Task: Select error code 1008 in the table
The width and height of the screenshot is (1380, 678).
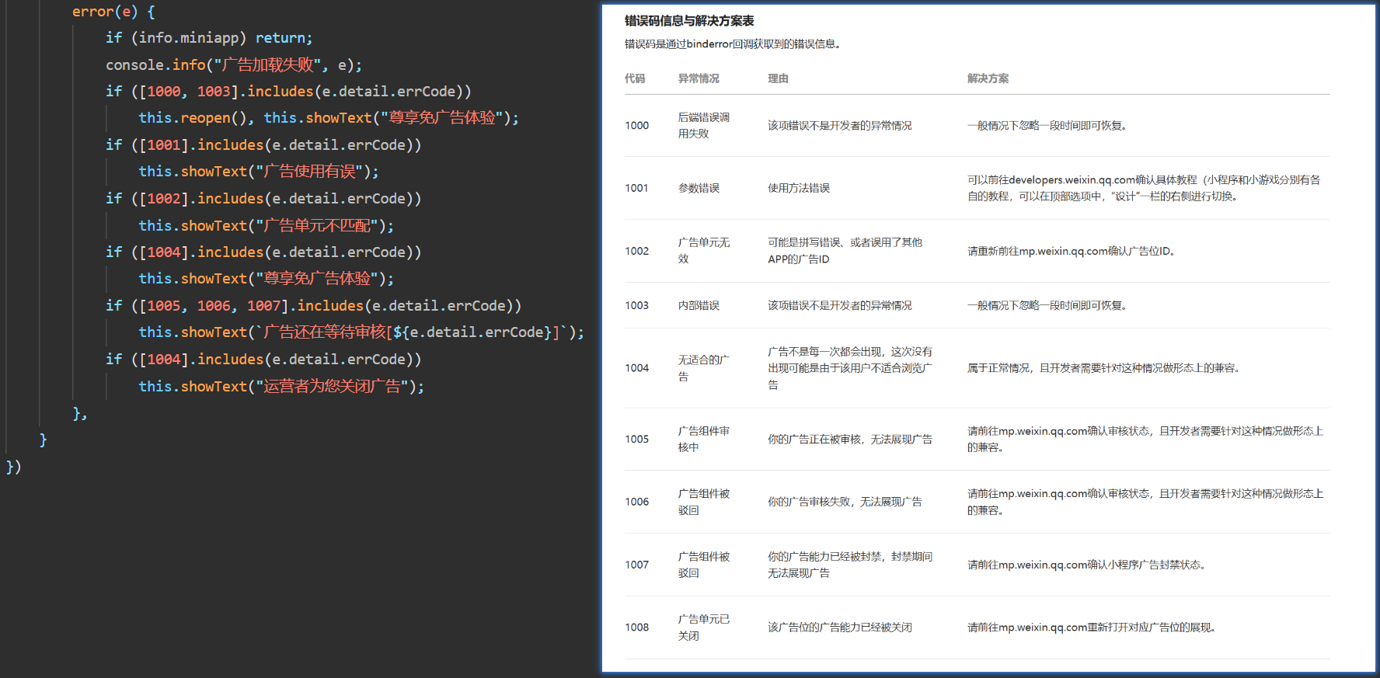Action: (636, 628)
